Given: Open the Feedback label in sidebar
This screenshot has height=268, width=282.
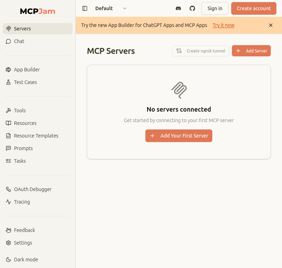Looking at the screenshot, I should 25,230.
